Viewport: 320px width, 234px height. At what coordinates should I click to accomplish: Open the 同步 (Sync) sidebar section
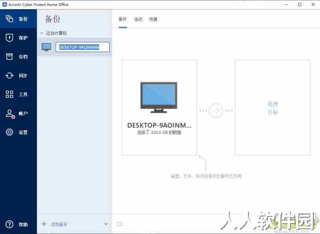(x=18, y=75)
